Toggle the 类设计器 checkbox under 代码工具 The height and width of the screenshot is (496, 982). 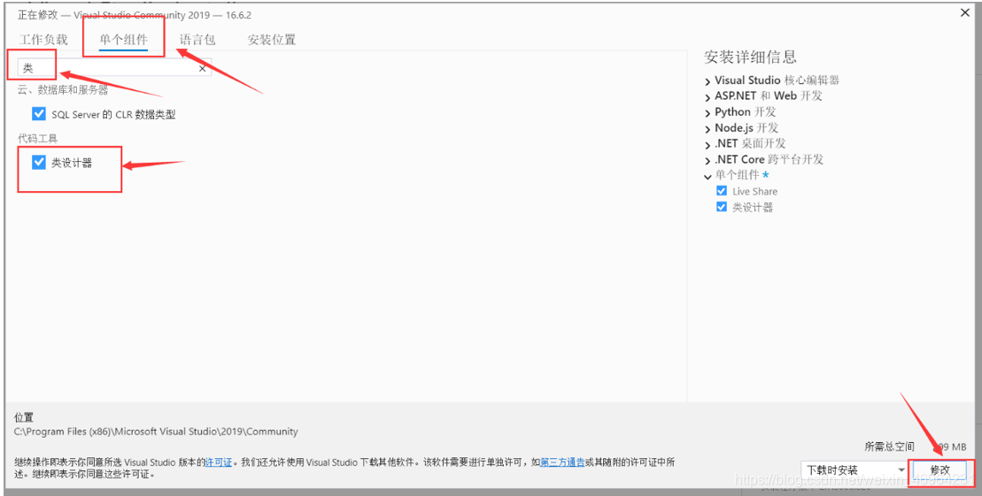pyautogui.click(x=39, y=163)
